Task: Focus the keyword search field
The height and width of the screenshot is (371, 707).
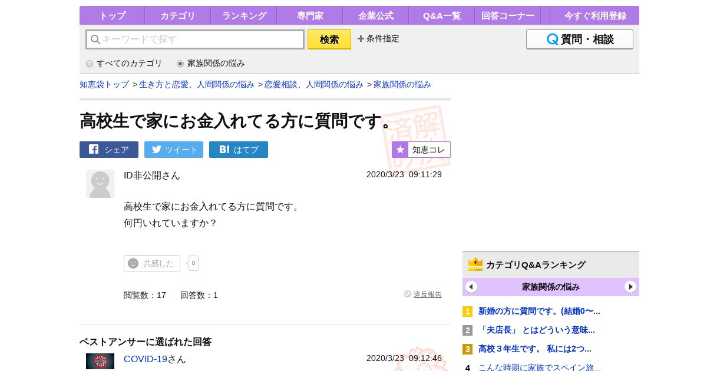Action: click(195, 39)
